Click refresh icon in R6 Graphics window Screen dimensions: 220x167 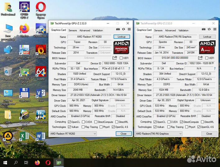(x=209, y=29)
